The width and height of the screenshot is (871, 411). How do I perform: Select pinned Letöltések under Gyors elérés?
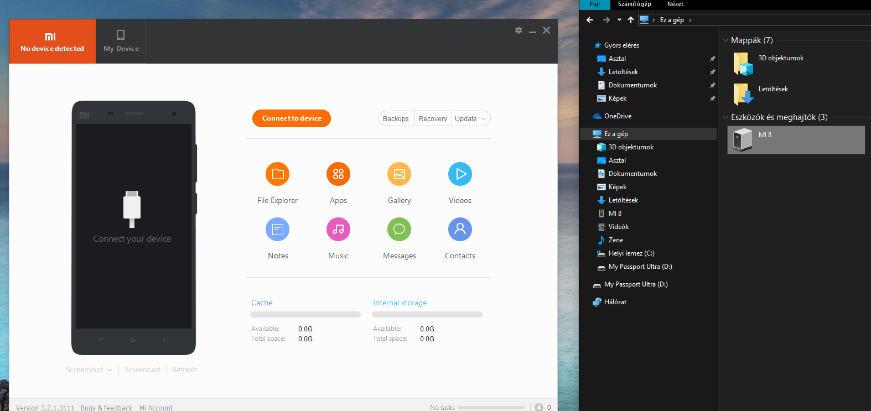click(x=623, y=72)
